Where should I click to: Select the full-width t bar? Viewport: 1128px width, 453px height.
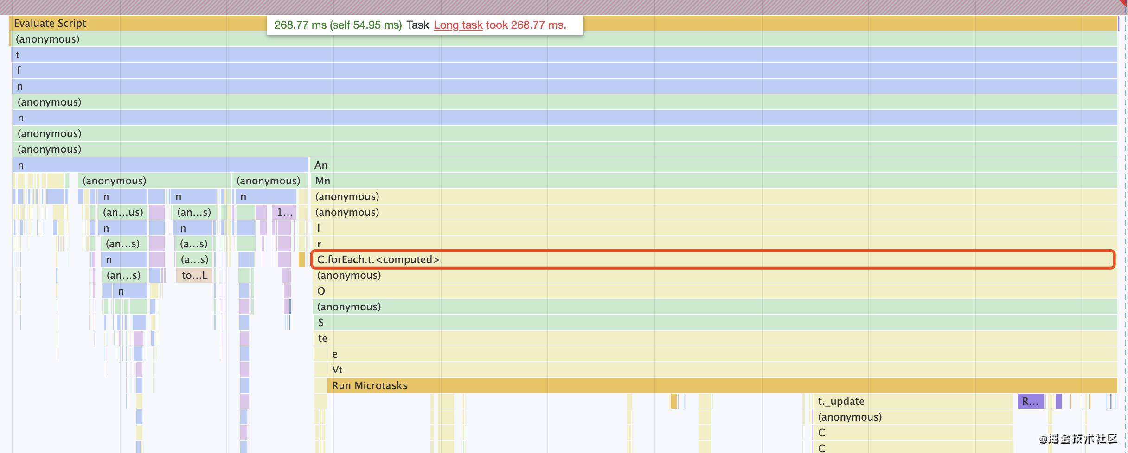tap(564, 55)
